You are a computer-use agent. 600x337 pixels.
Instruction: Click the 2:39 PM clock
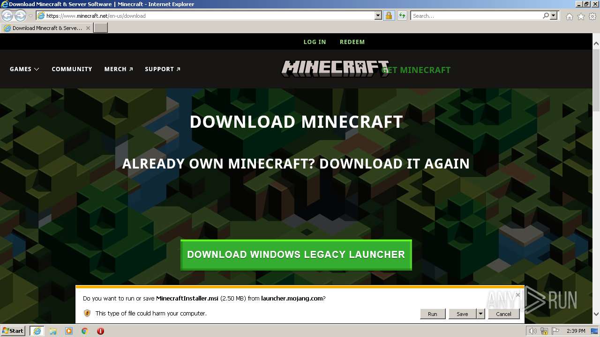[x=576, y=331]
